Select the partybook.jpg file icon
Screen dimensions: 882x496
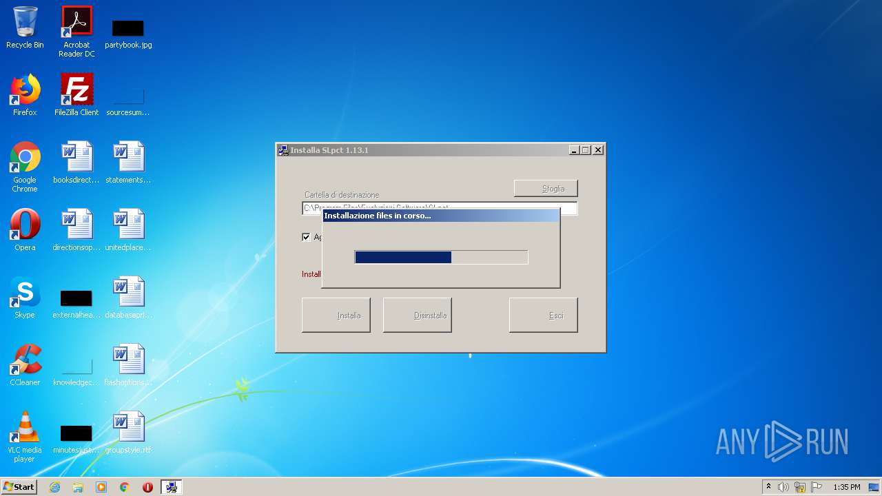pyautogui.click(x=128, y=33)
